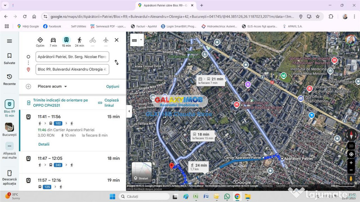Go back in the browser
This screenshot has height=202, width=360.
pos(6,16)
